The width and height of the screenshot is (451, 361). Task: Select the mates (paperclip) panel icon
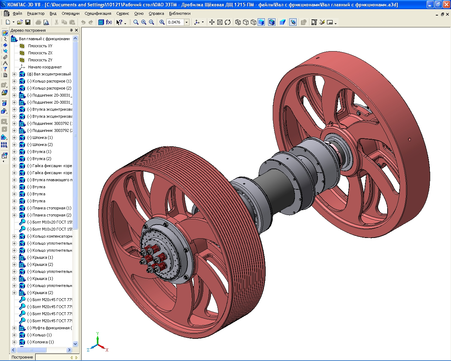(x=5, y=57)
